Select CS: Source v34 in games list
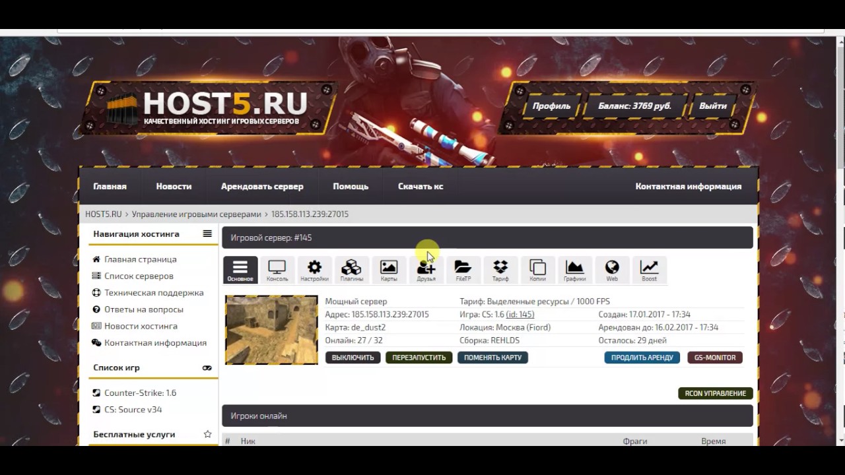This screenshot has height=475, width=845. coord(133,410)
